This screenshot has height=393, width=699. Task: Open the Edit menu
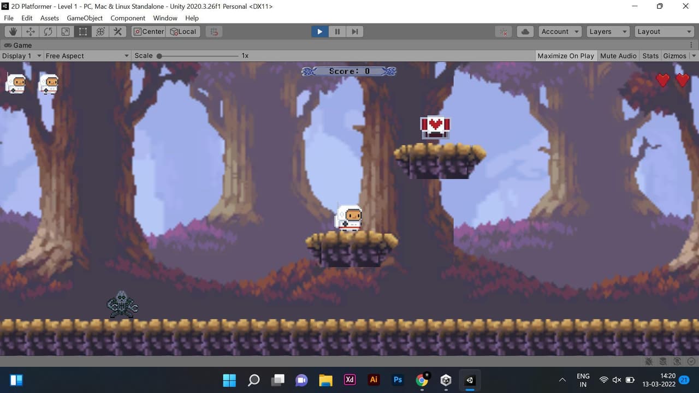click(x=27, y=18)
